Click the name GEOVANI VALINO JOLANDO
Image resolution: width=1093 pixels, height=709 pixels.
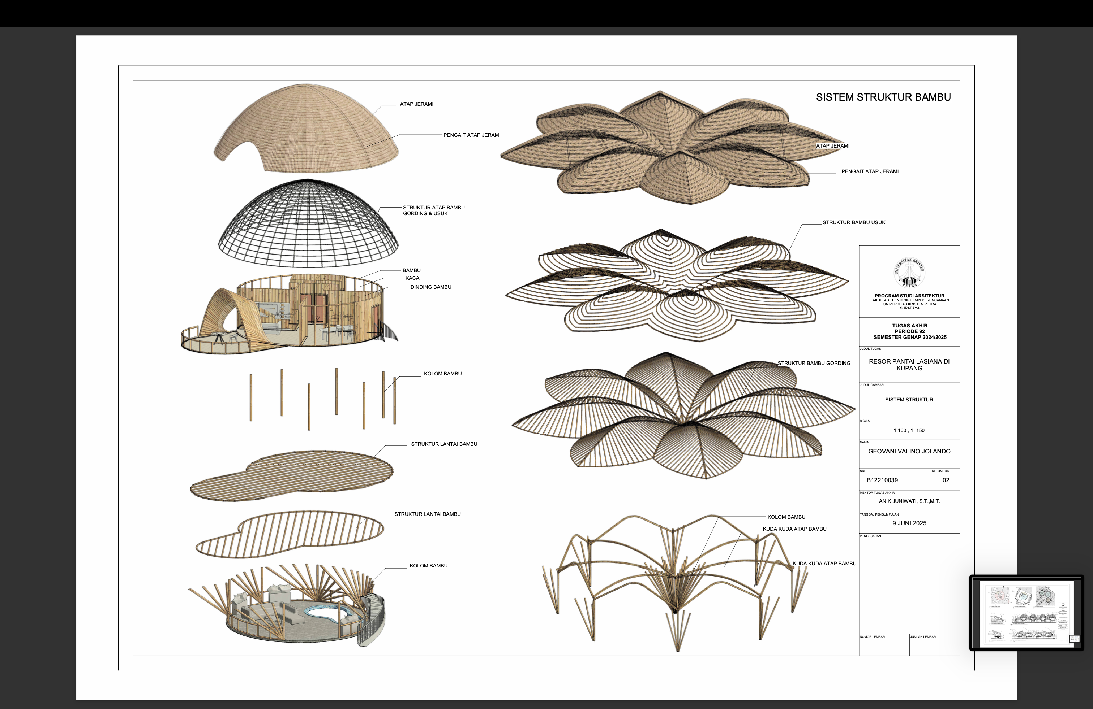click(909, 451)
